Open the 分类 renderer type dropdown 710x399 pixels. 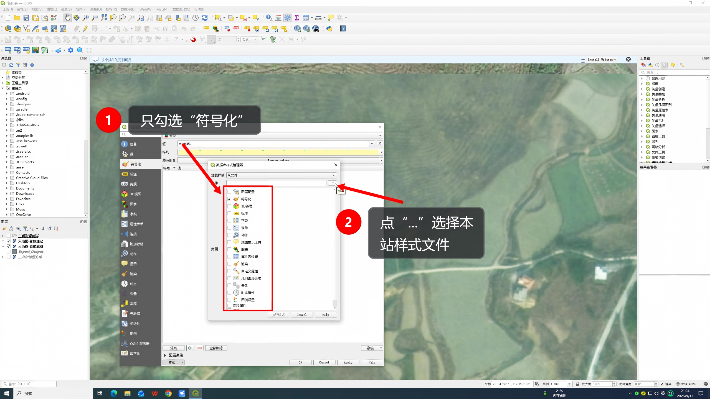click(x=273, y=135)
